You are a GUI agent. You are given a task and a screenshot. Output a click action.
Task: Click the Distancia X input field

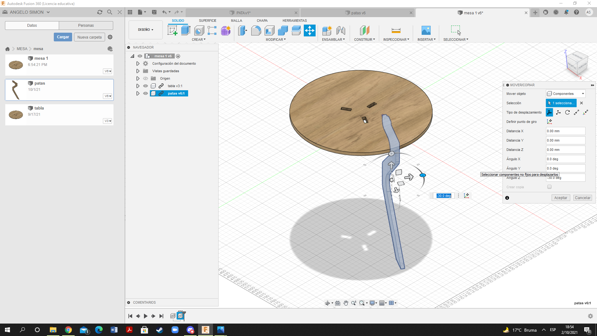pyautogui.click(x=566, y=131)
